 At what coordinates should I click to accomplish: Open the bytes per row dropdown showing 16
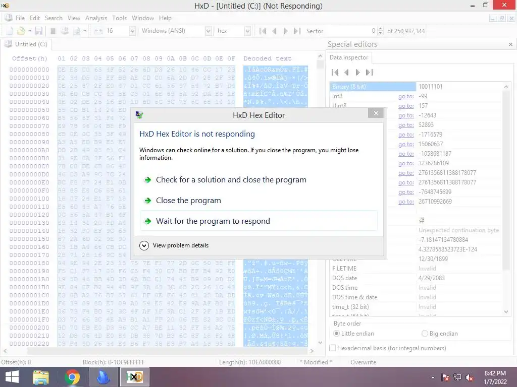coord(132,31)
